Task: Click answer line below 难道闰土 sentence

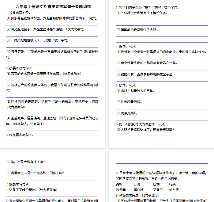Action: click(x=52, y=180)
